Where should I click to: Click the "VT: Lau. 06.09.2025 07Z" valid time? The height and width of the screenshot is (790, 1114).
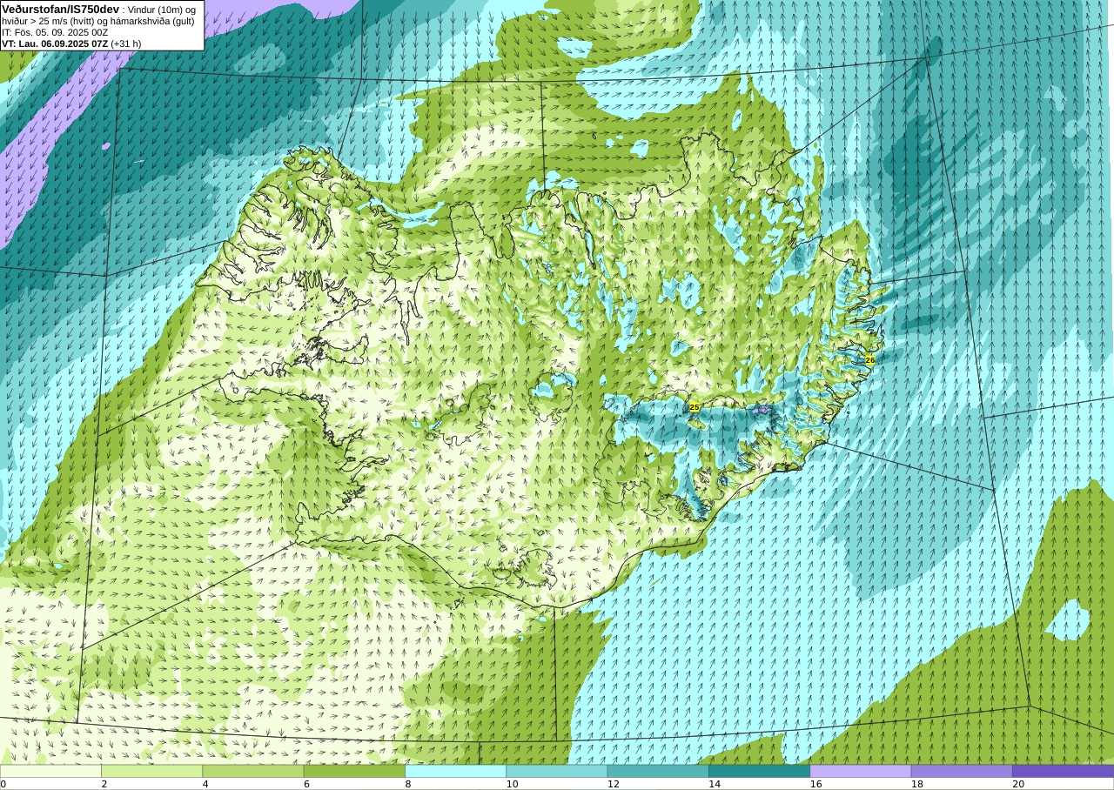[55, 44]
